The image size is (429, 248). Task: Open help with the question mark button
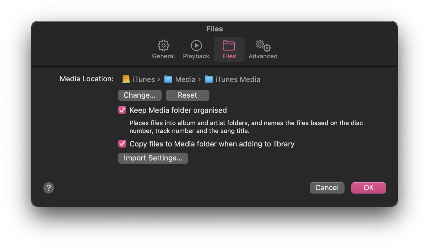point(49,188)
